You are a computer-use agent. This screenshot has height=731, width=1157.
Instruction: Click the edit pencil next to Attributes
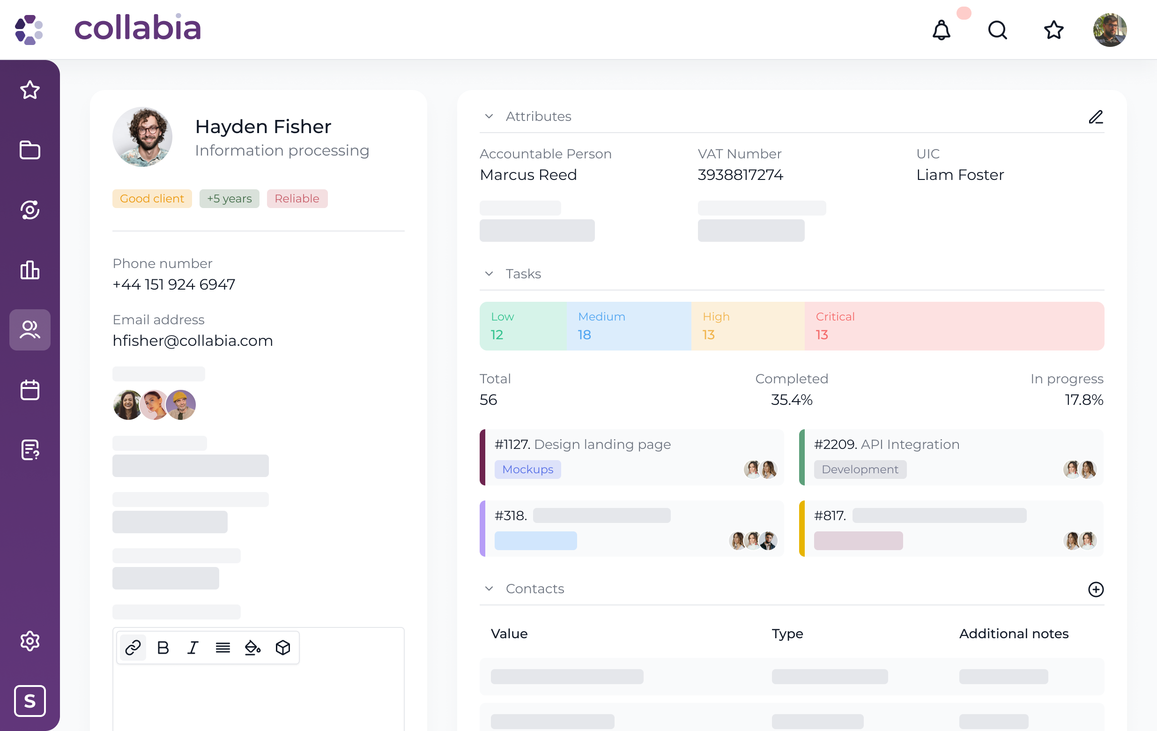point(1096,117)
